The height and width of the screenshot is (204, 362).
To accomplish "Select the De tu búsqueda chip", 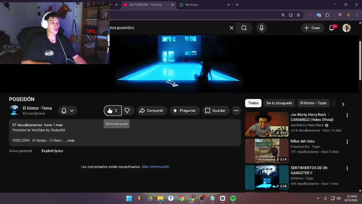I will tap(279, 103).
